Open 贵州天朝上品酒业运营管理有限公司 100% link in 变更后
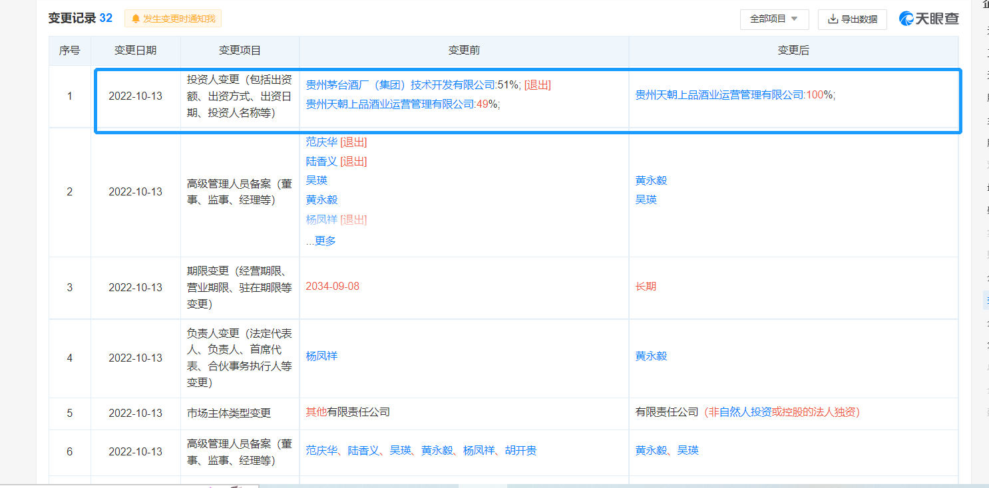 pos(735,94)
